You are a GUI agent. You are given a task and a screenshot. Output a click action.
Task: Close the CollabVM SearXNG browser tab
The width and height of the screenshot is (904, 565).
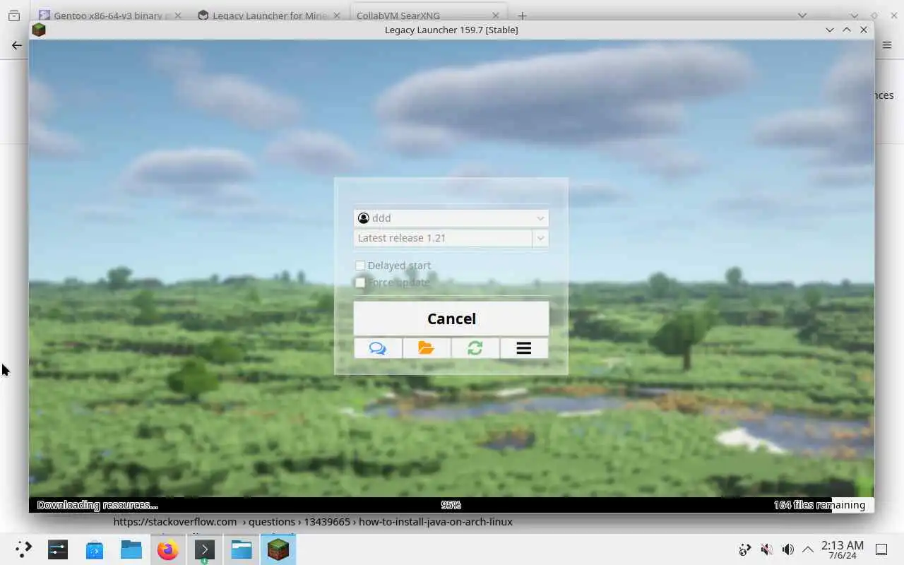[x=496, y=15]
